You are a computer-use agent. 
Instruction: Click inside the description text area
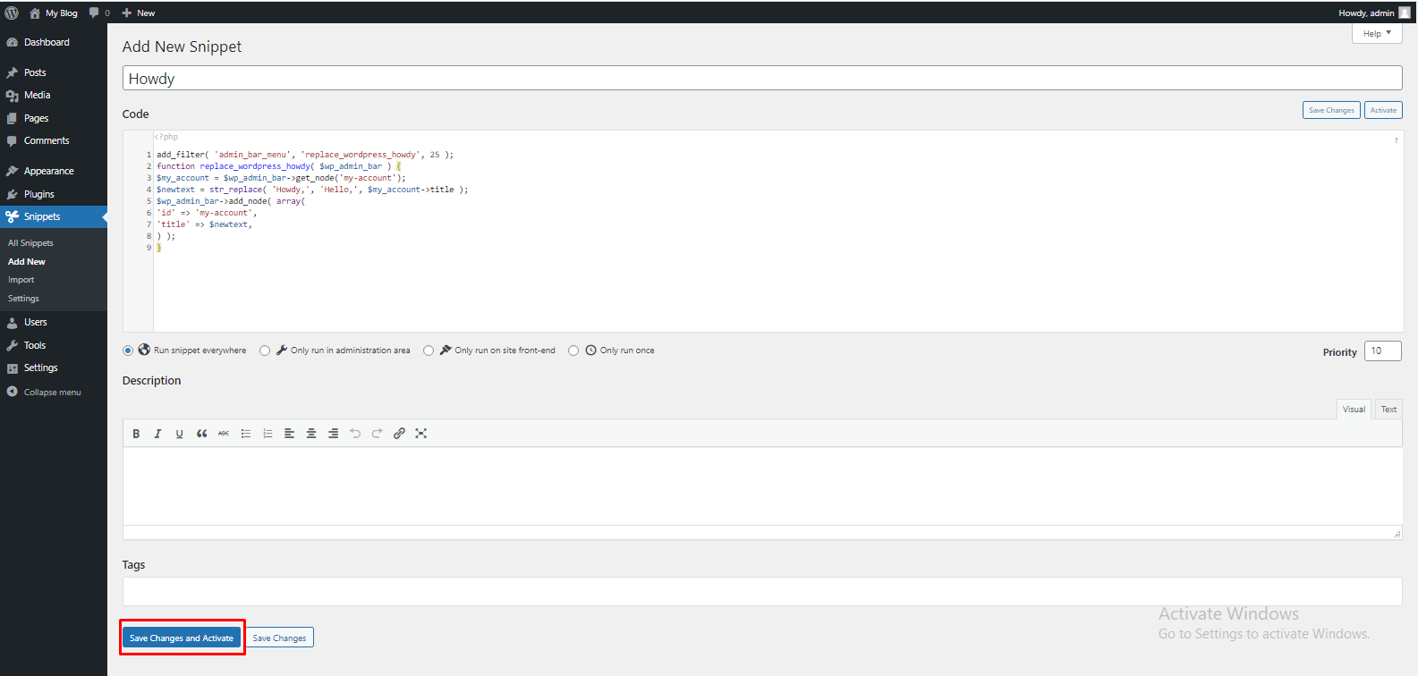pyautogui.click(x=762, y=486)
